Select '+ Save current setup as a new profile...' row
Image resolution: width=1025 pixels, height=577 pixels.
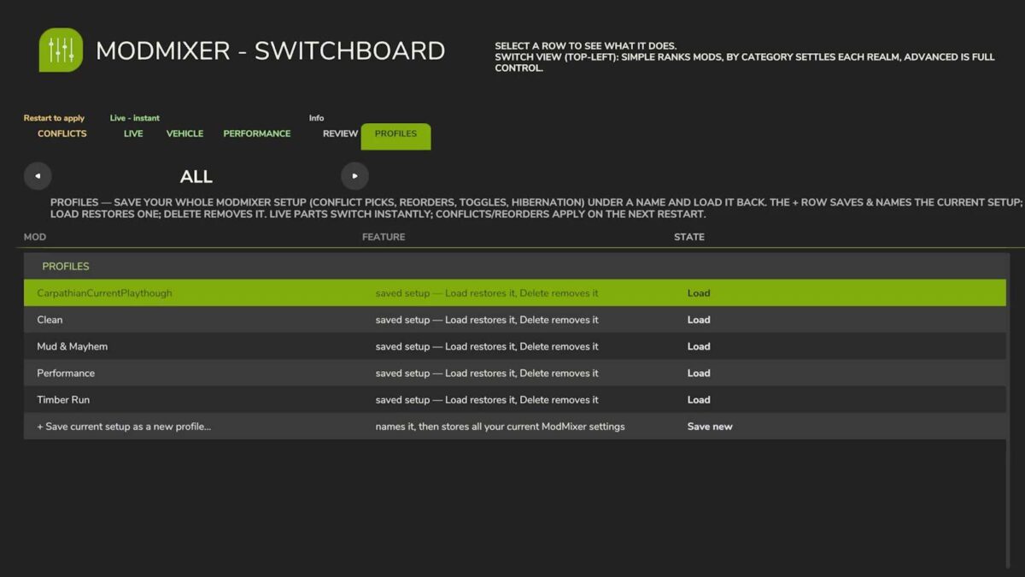pyautogui.click(x=515, y=427)
